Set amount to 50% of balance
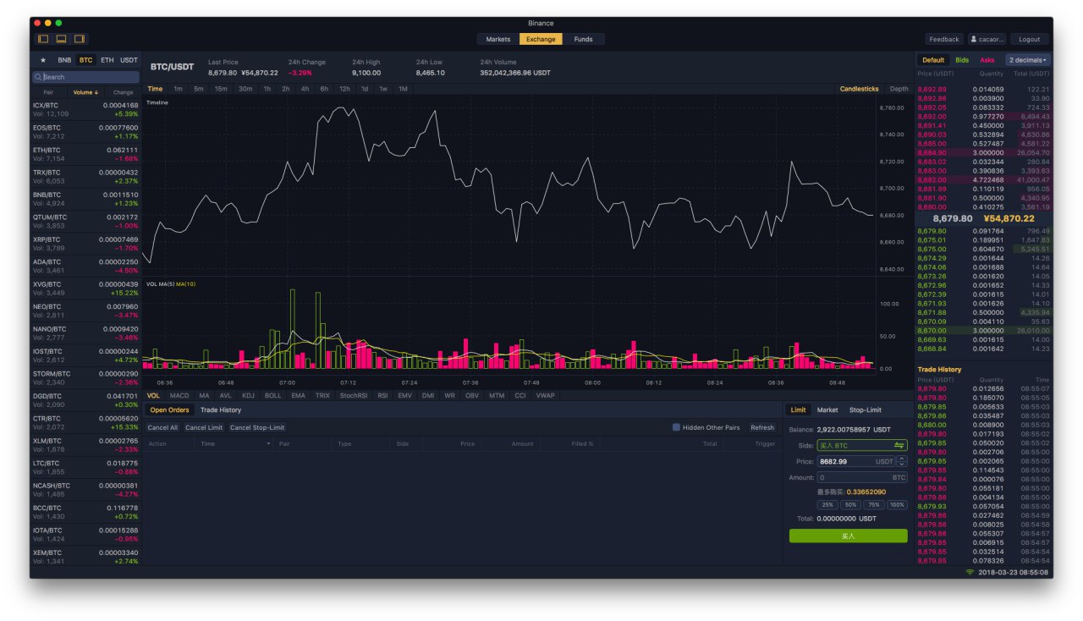1083x621 pixels. [850, 504]
